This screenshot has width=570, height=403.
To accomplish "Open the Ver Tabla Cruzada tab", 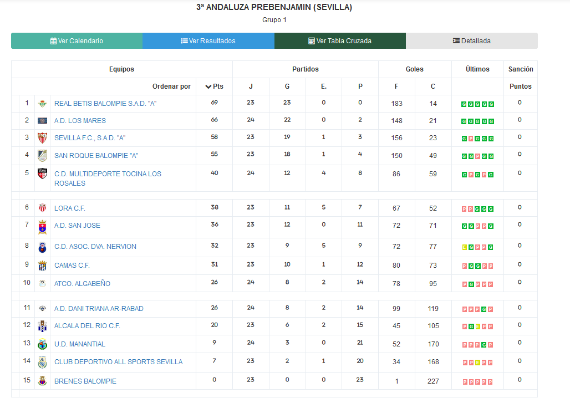I will coord(340,40).
